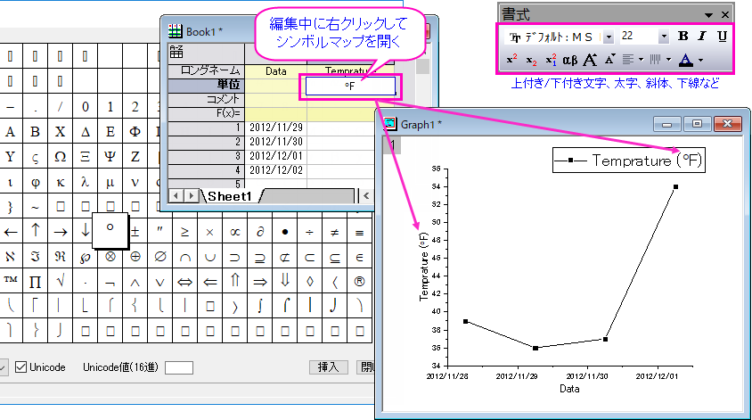Apply the font color A swatch
The width and height of the screenshot is (752, 420).
tap(686, 60)
